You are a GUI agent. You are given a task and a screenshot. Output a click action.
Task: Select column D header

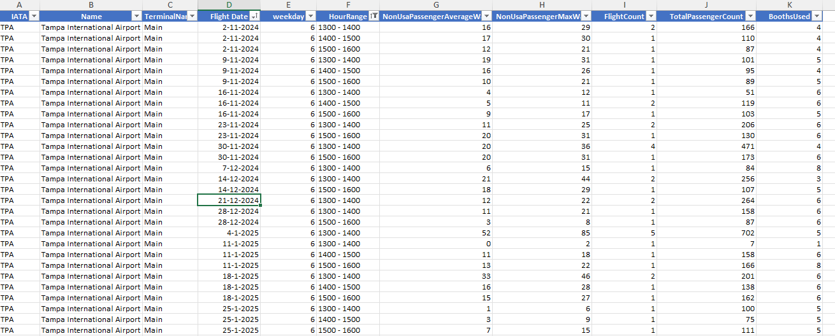(x=229, y=5)
